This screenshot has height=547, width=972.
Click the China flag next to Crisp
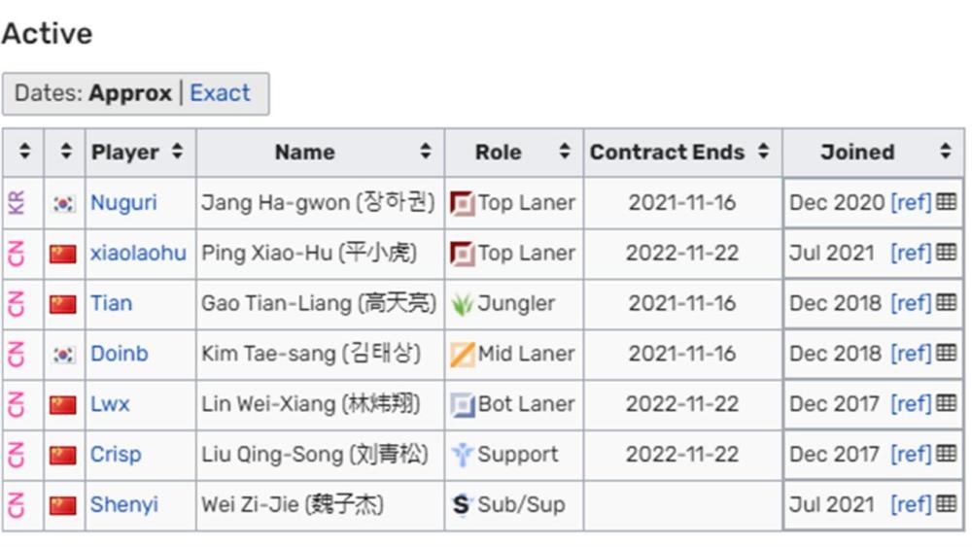(63, 456)
